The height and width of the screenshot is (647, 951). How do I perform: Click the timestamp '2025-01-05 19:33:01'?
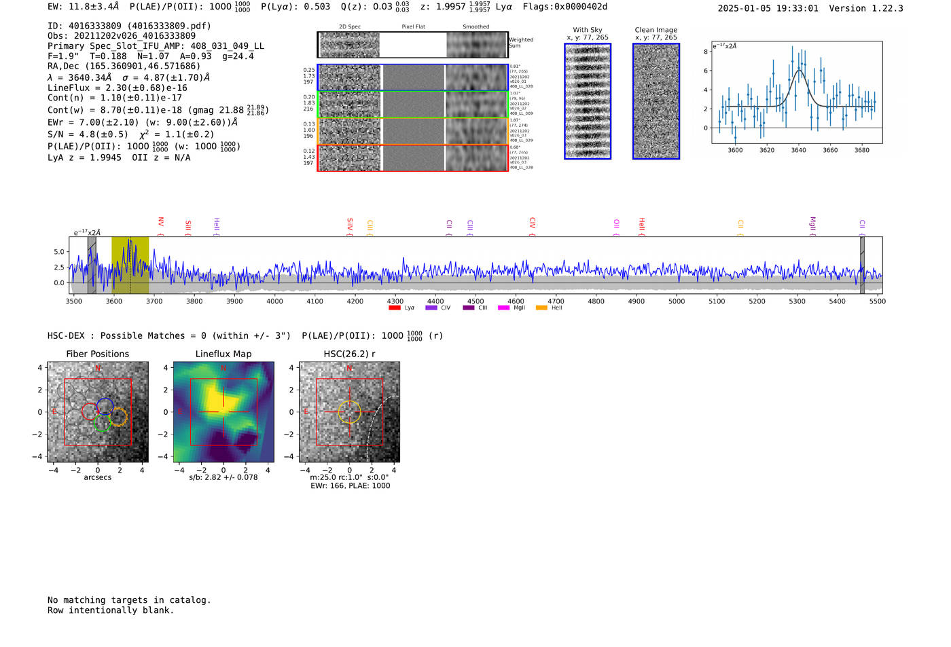click(768, 8)
